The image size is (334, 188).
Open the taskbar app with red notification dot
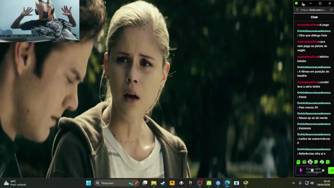click(x=200, y=183)
